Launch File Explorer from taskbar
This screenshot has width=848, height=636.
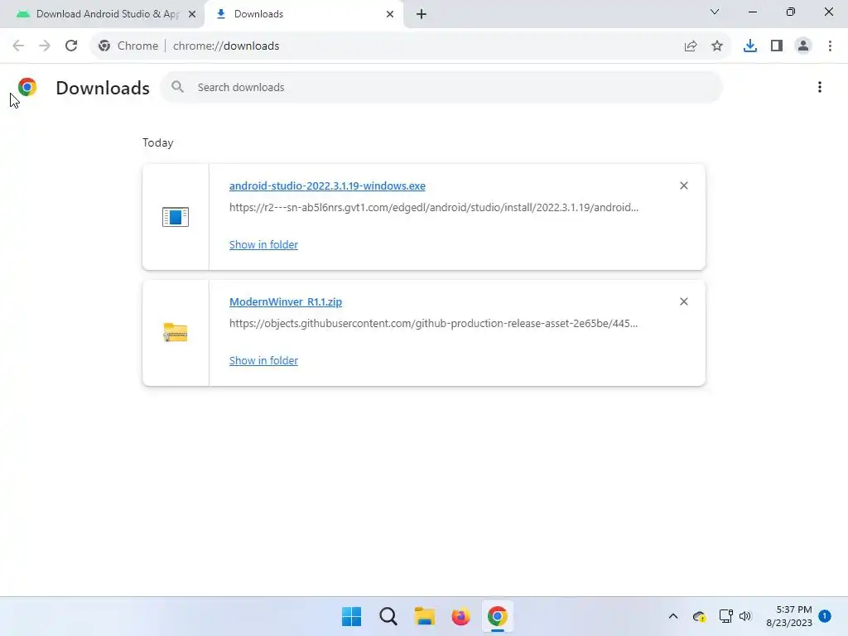click(x=425, y=616)
